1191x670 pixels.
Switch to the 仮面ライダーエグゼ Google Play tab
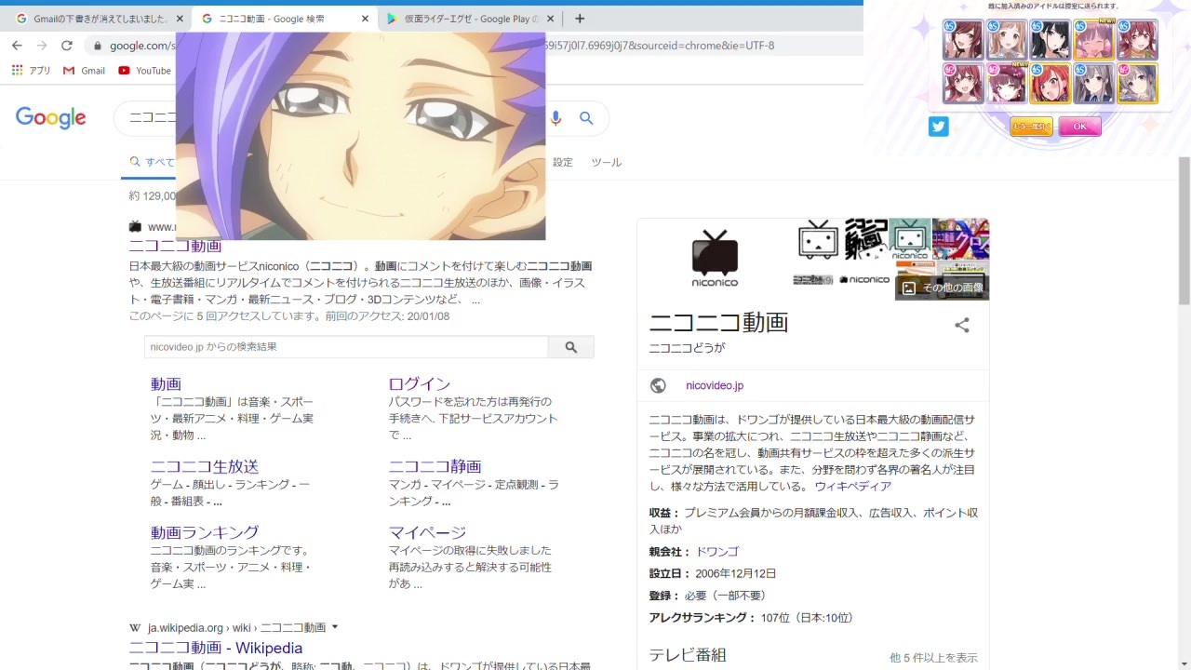tap(471, 19)
